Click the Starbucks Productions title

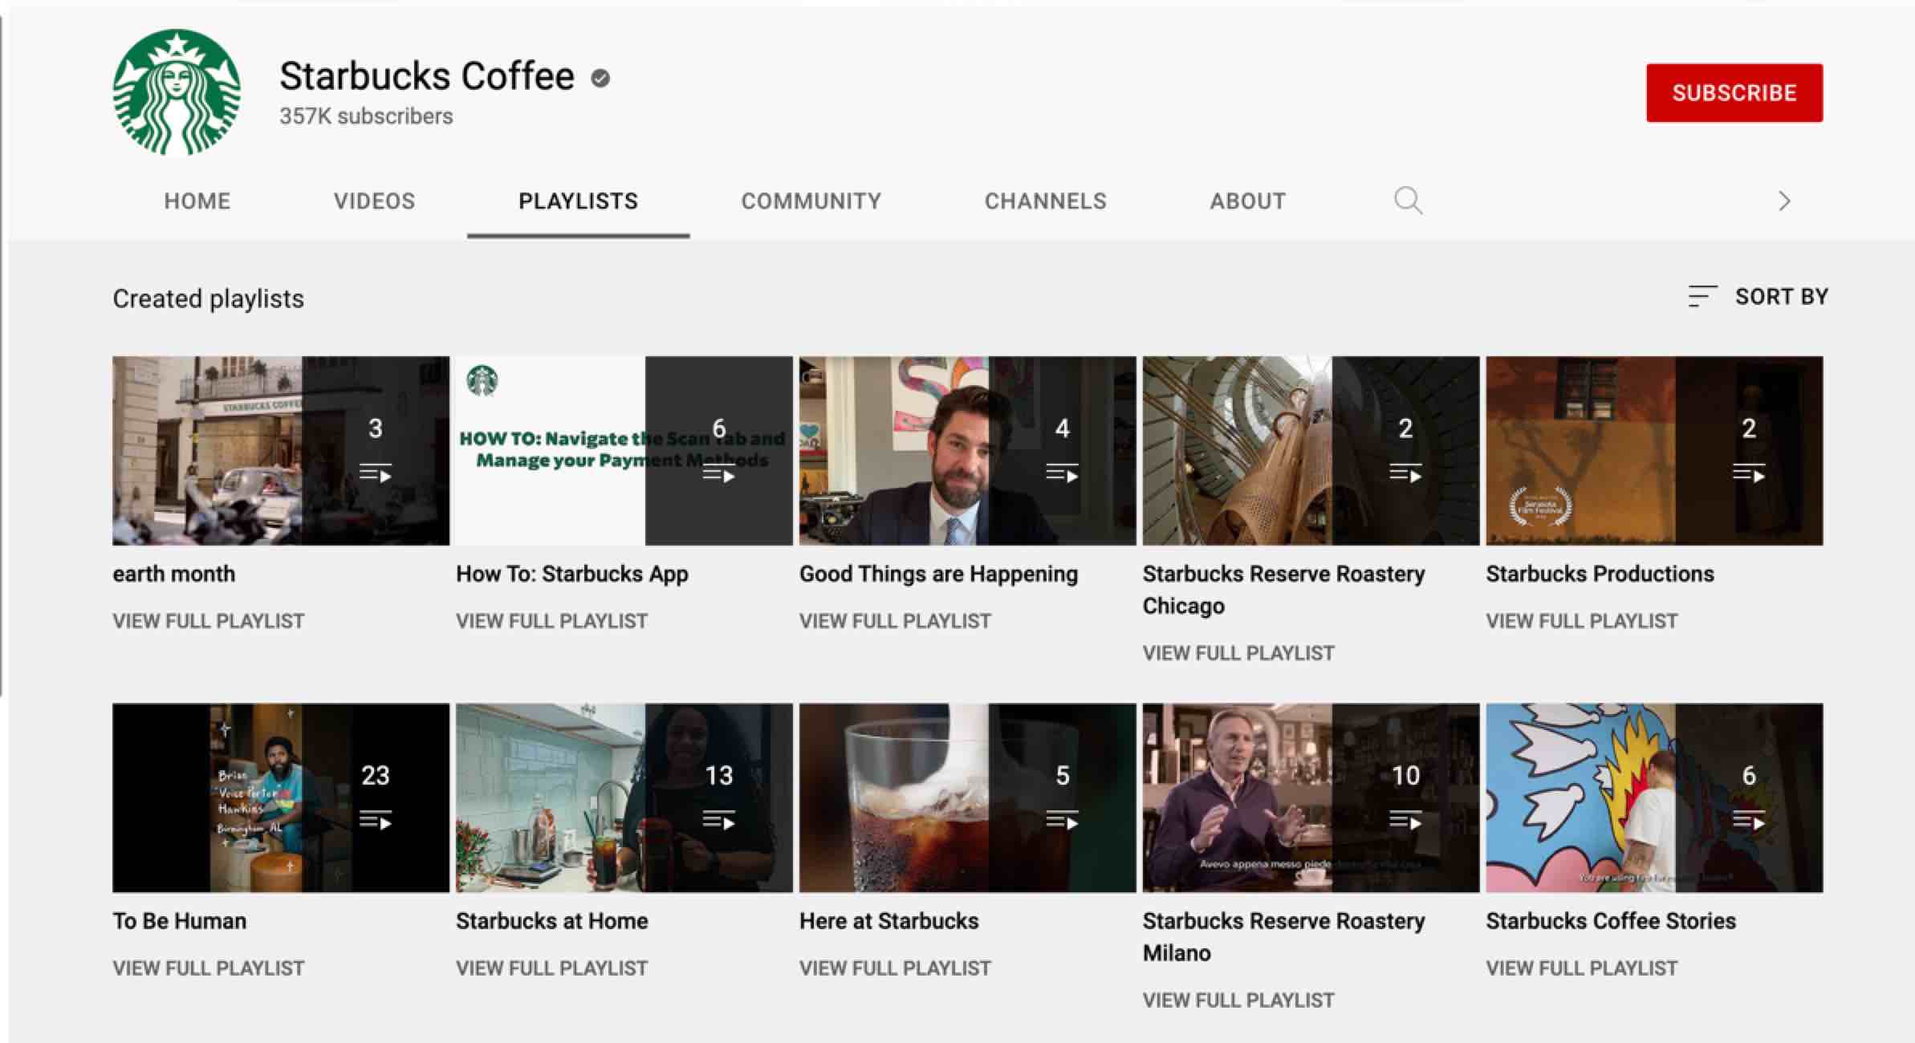pyautogui.click(x=1600, y=574)
